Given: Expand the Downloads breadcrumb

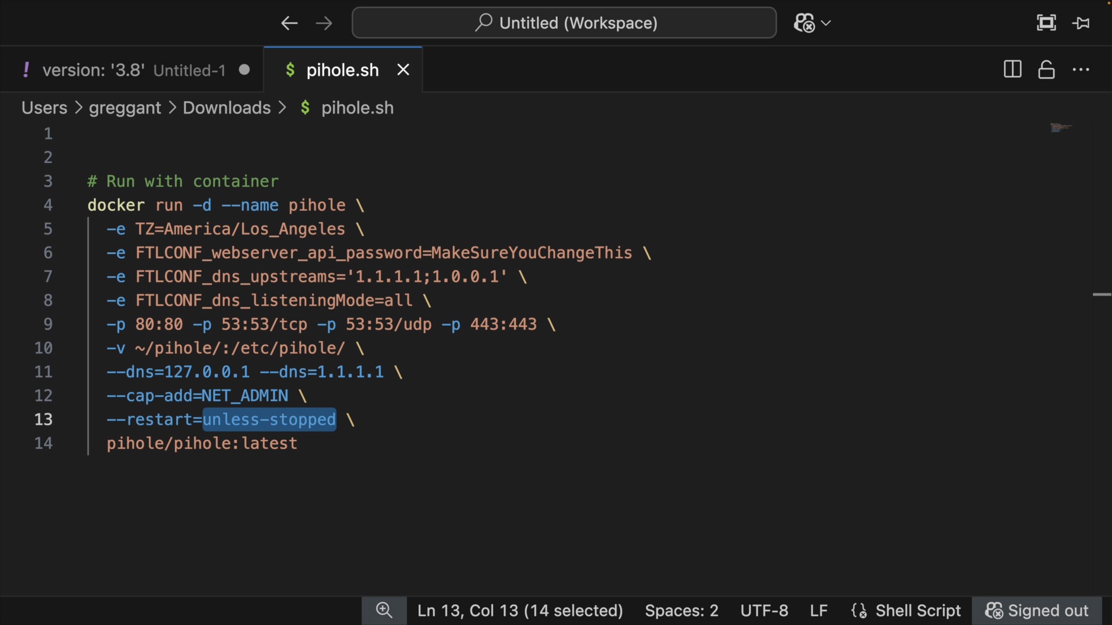Looking at the screenshot, I should pyautogui.click(x=226, y=108).
